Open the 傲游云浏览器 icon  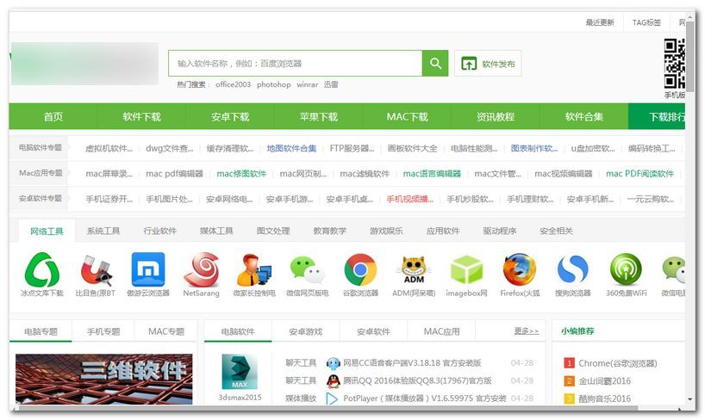(x=148, y=269)
